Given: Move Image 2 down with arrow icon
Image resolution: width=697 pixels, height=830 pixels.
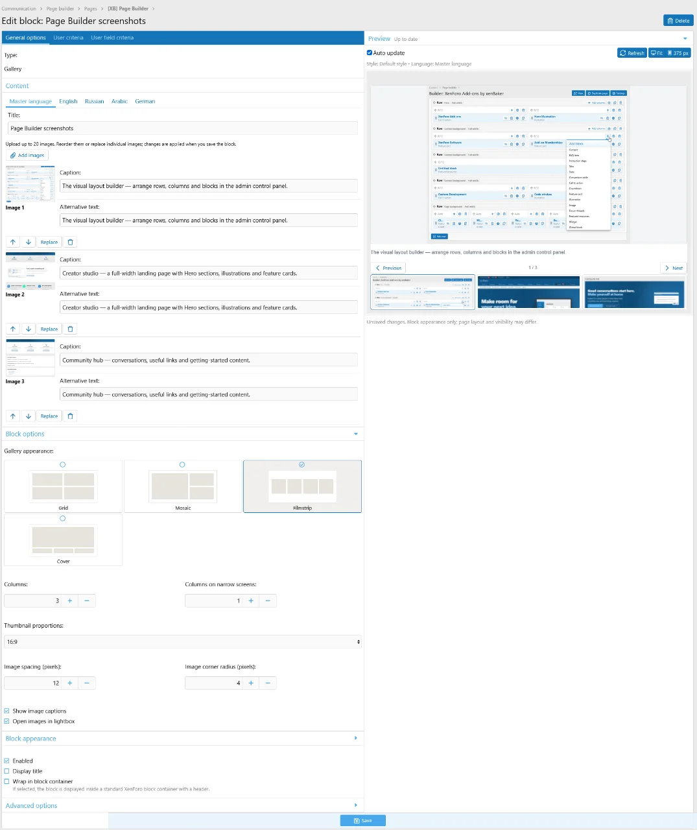Looking at the screenshot, I should pyautogui.click(x=29, y=329).
